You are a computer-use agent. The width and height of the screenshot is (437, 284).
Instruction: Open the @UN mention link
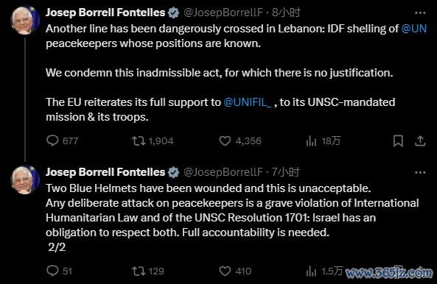[x=414, y=29]
